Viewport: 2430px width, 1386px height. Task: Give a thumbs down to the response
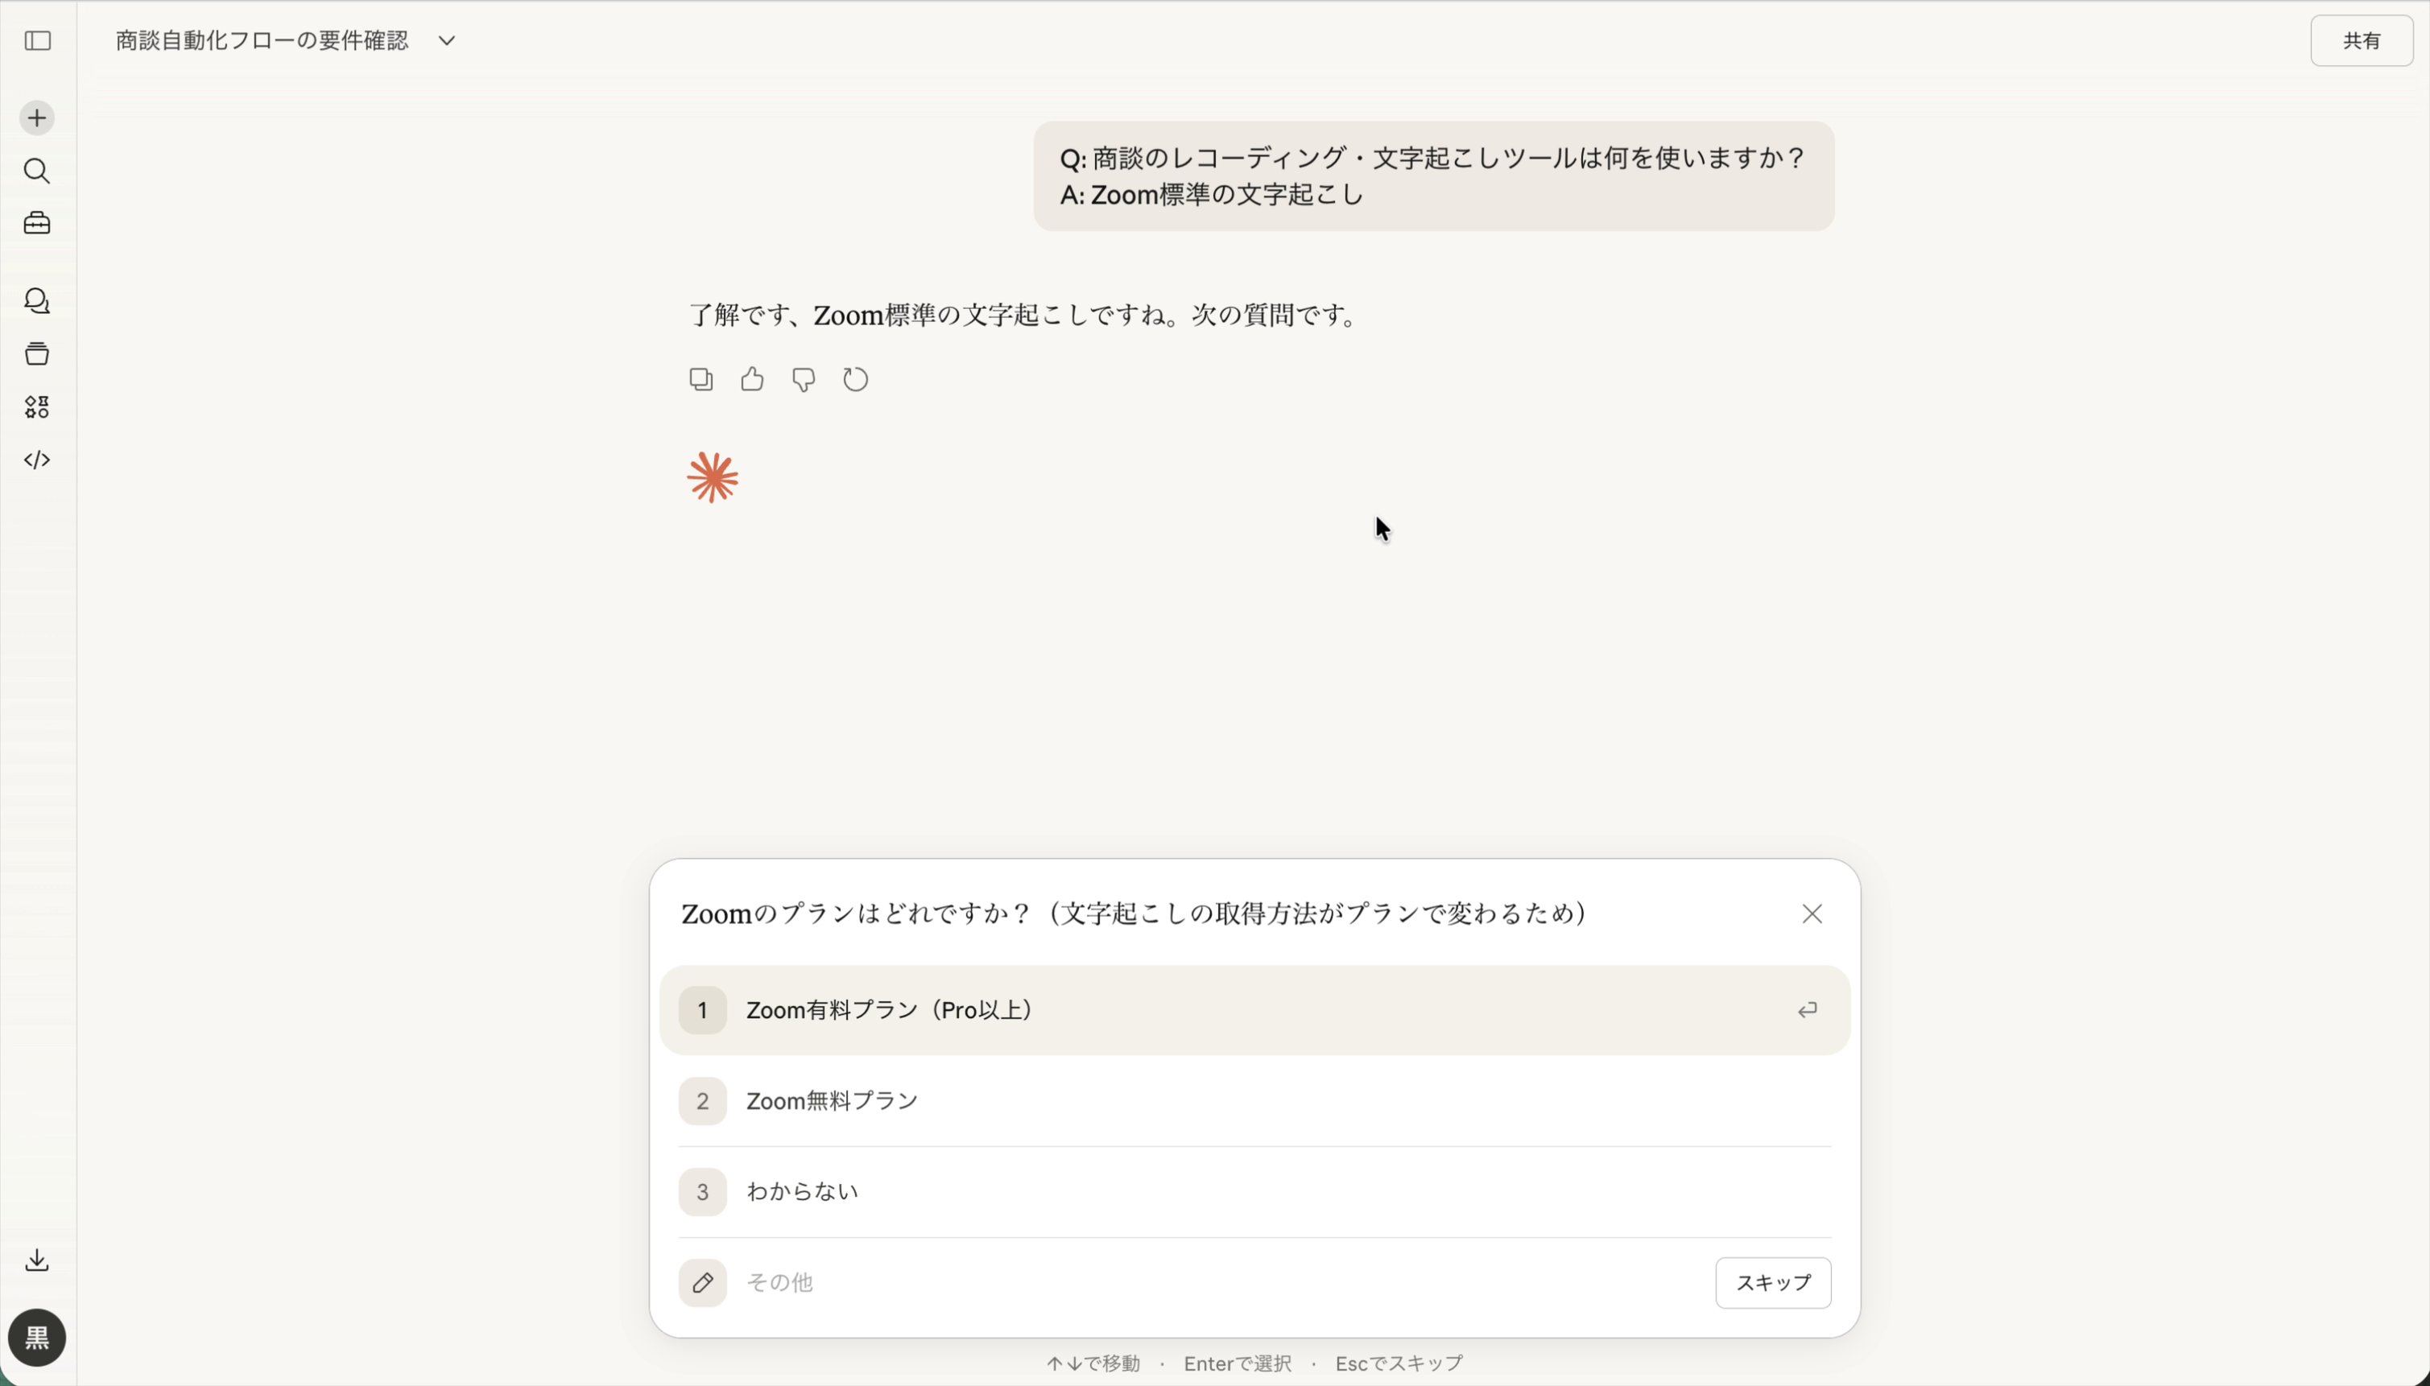click(803, 379)
